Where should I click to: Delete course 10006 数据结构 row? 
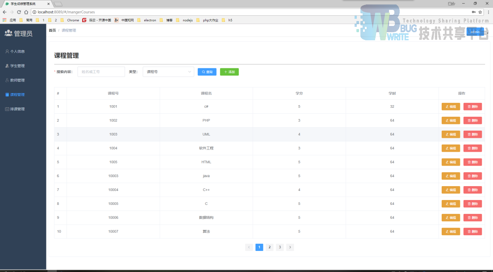click(472, 217)
